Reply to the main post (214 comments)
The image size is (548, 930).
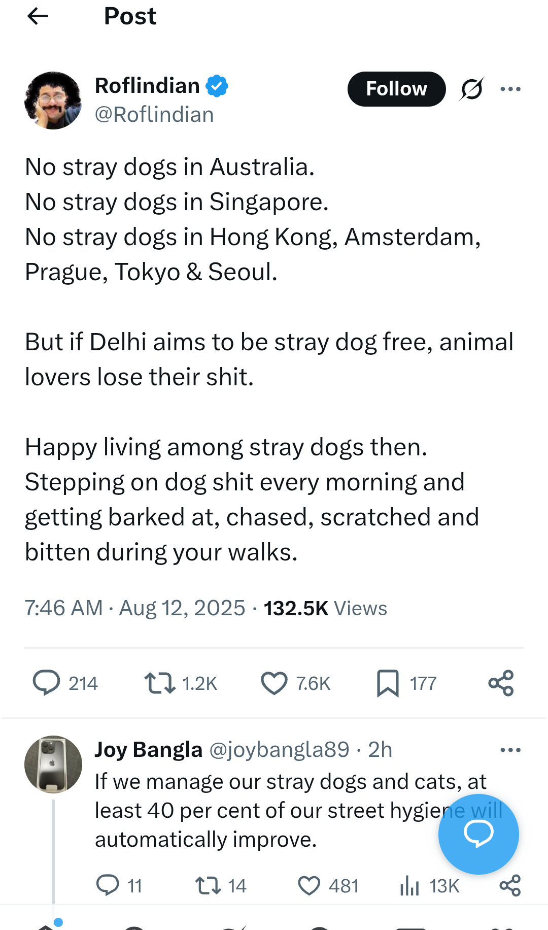tap(47, 683)
